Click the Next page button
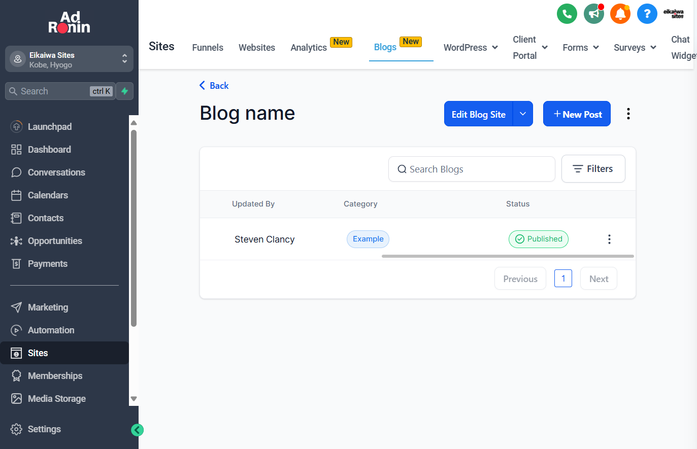The height and width of the screenshot is (449, 697). (599, 279)
